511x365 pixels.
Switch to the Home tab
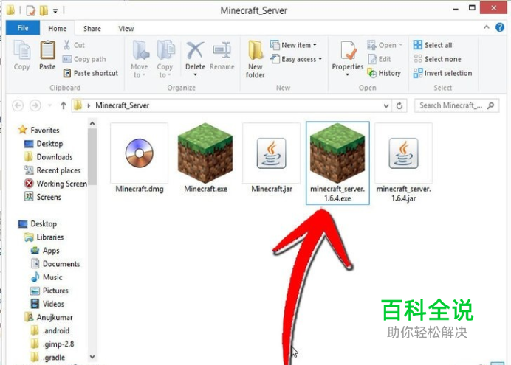click(x=58, y=29)
